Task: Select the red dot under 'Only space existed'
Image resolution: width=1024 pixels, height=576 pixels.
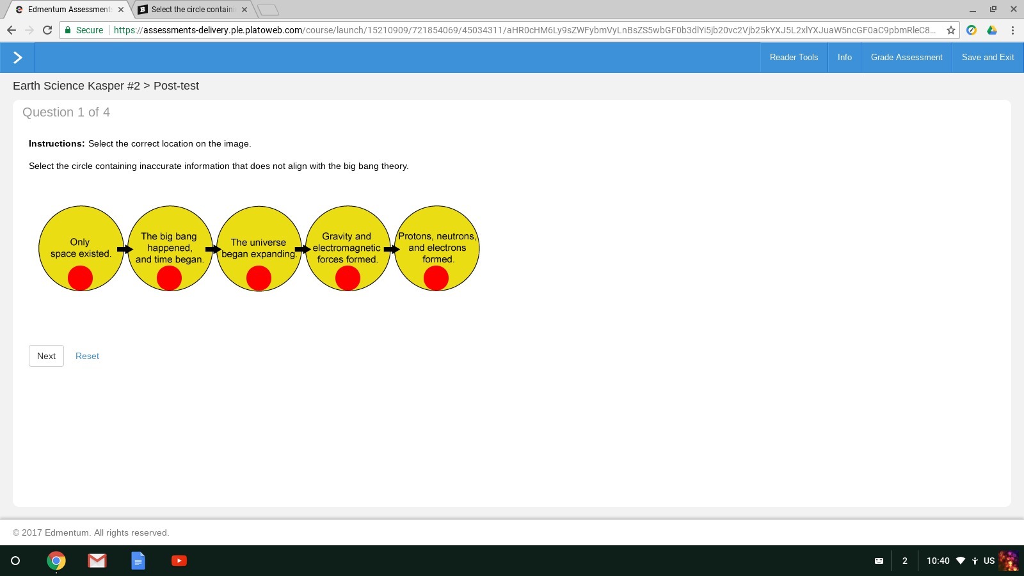Action: click(x=80, y=278)
